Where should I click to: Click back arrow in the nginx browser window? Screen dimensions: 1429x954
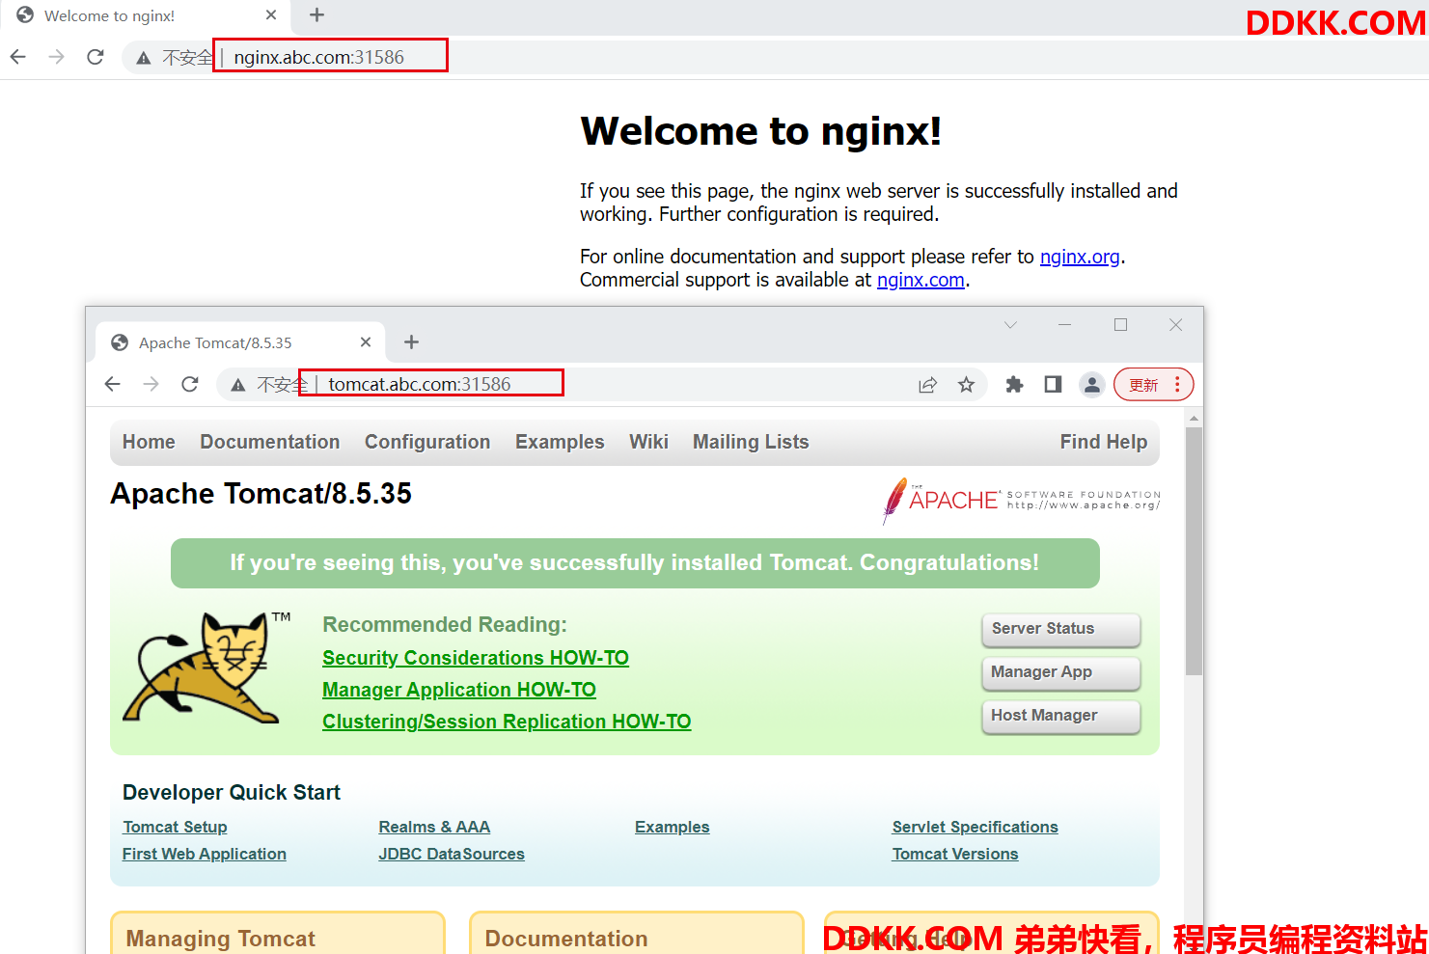pyautogui.click(x=18, y=57)
